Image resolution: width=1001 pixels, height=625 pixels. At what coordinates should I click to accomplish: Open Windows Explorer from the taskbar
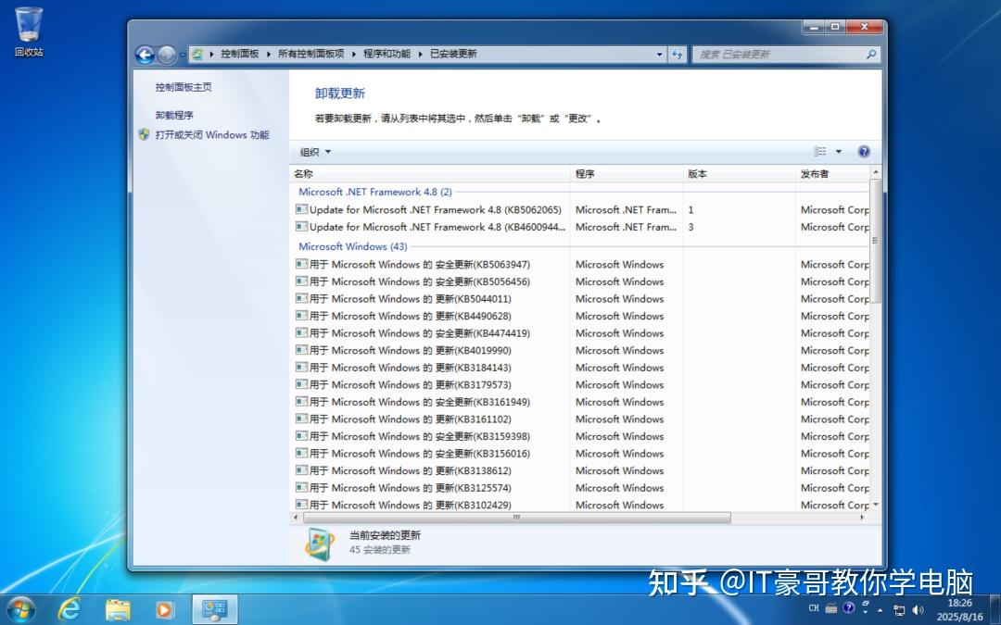(x=117, y=610)
